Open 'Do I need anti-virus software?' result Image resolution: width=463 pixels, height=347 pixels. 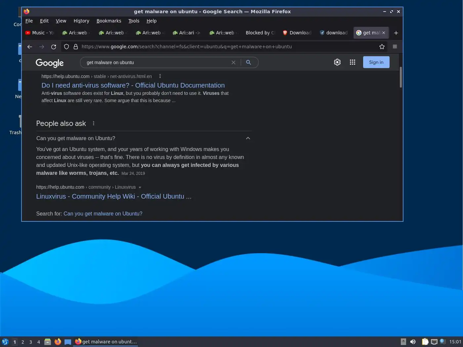click(x=133, y=85)
